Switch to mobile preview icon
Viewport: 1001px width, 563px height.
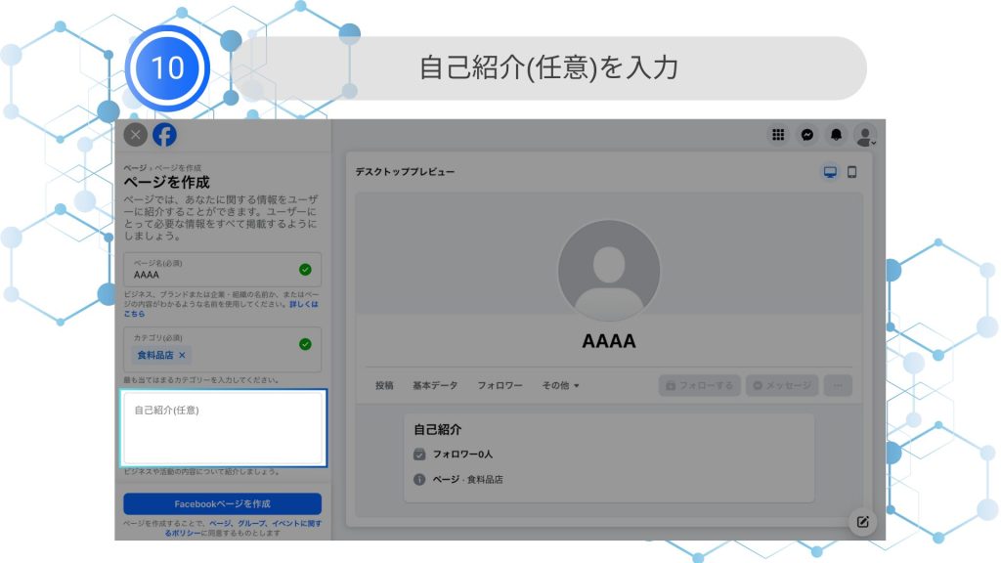[851, 172]
